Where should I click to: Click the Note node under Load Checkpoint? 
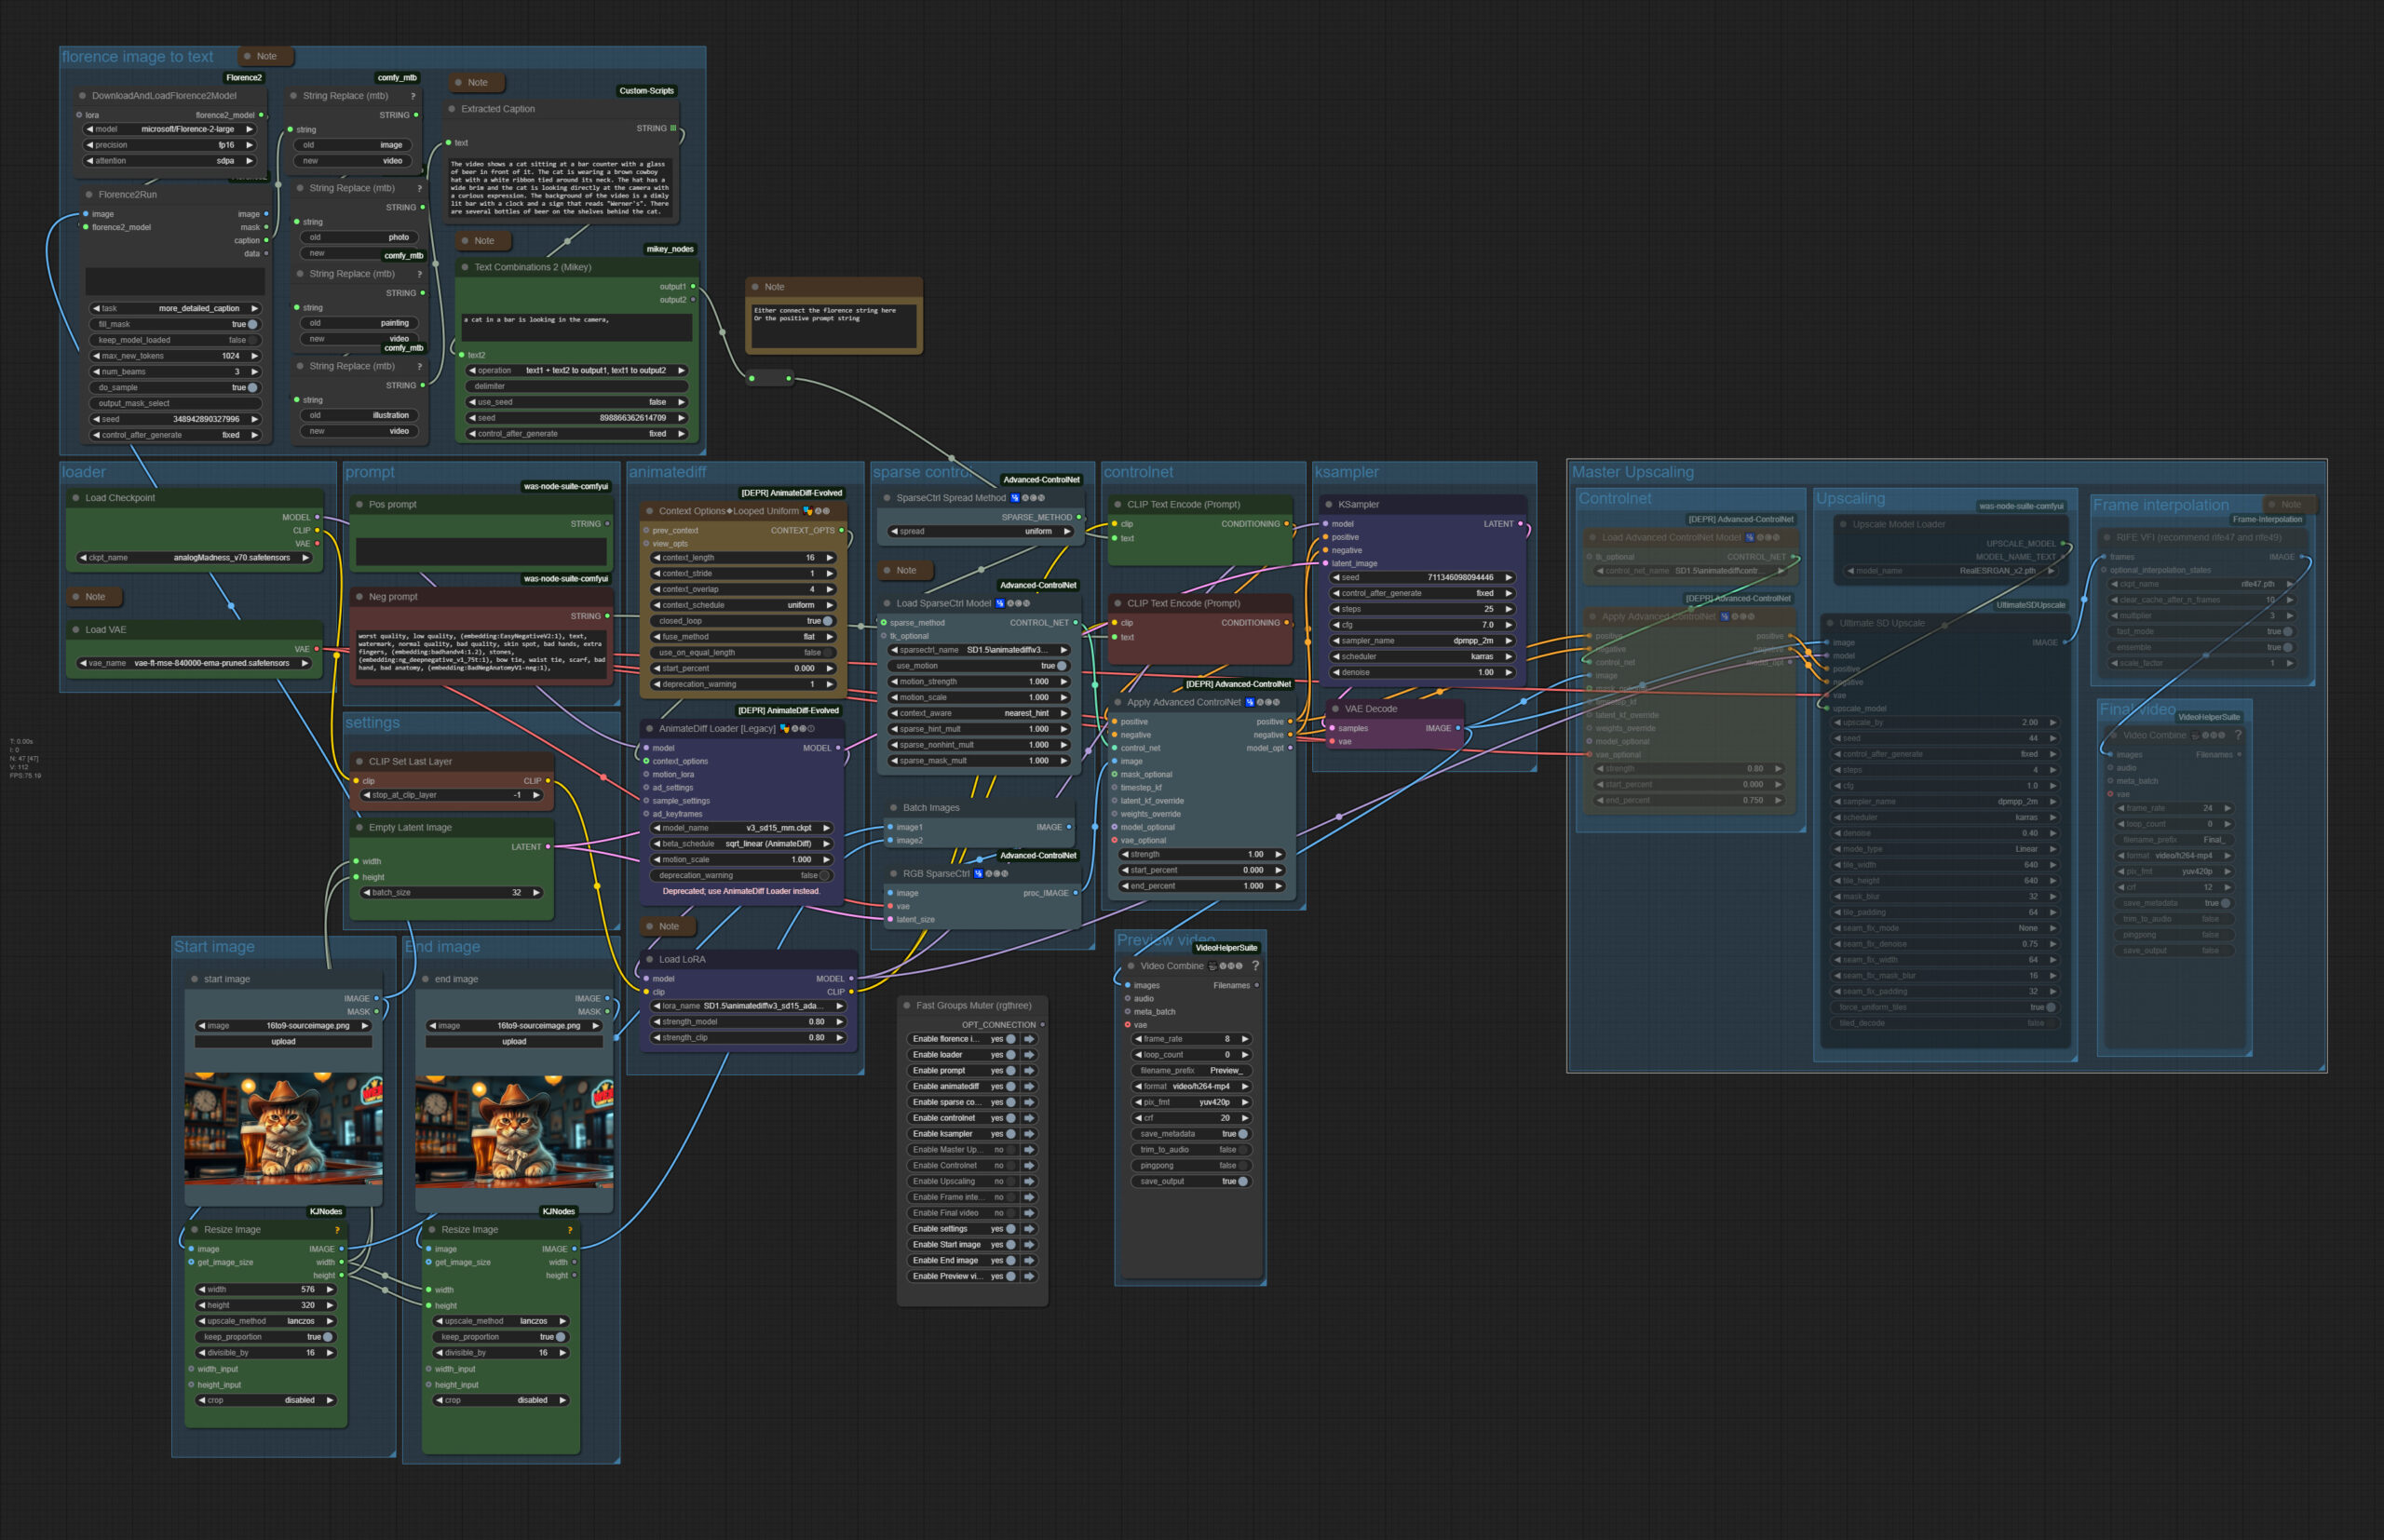(94, 597)
